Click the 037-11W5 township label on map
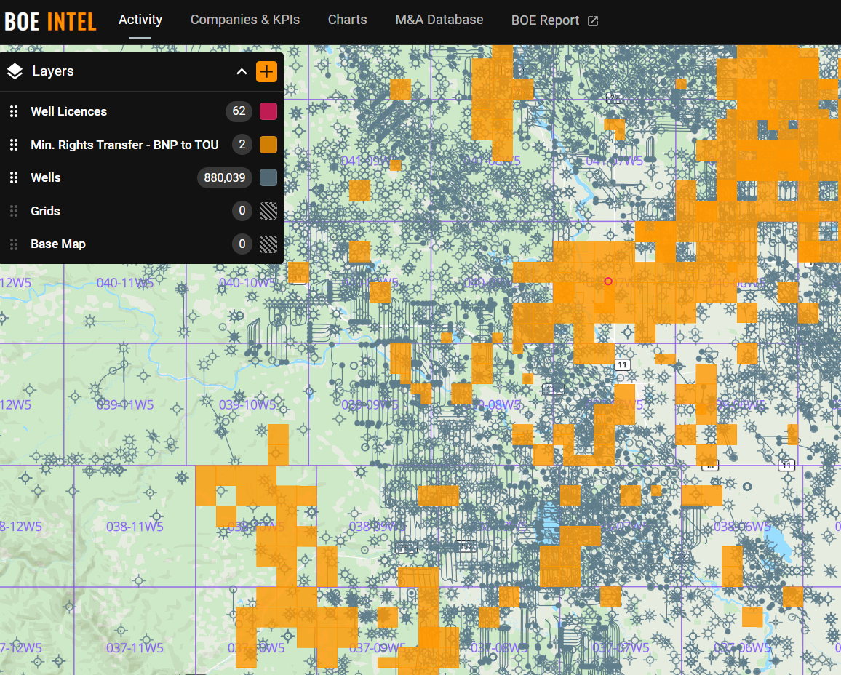Image resolution: width=841 pixels, height=675 pixels. coord(135,647)
